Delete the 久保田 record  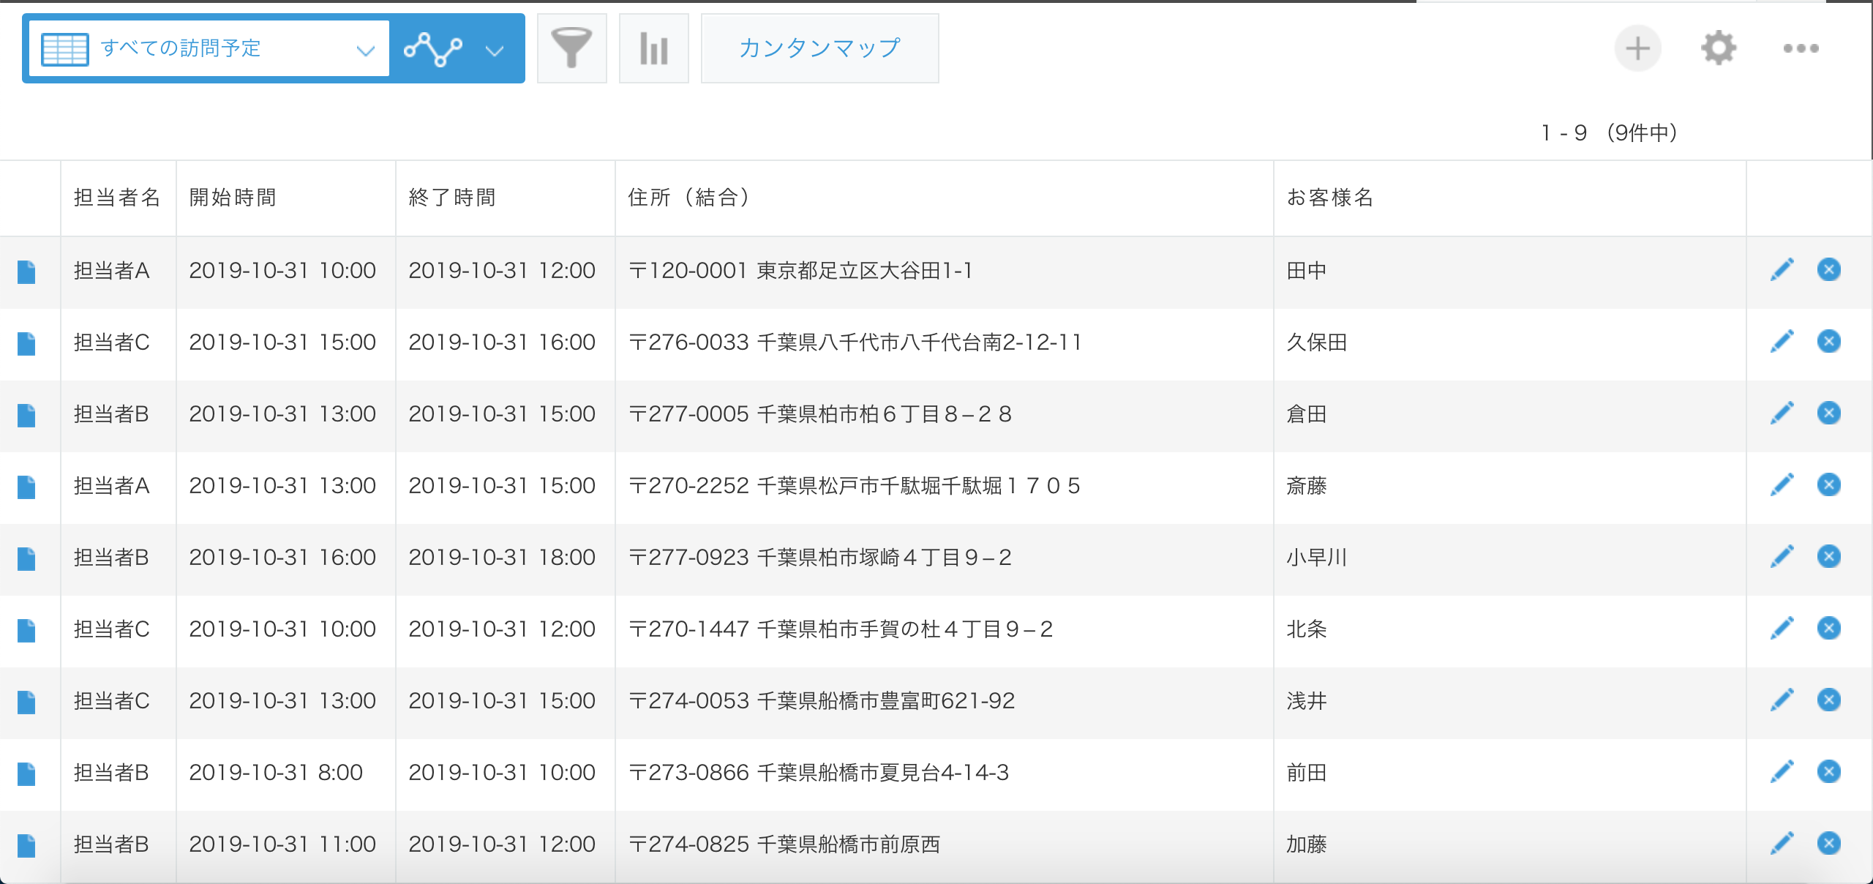tap(1829, 341)
